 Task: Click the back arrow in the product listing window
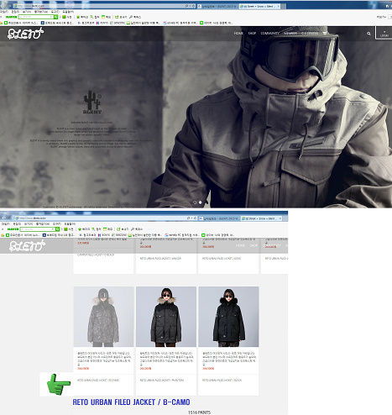tap(4, 218)
